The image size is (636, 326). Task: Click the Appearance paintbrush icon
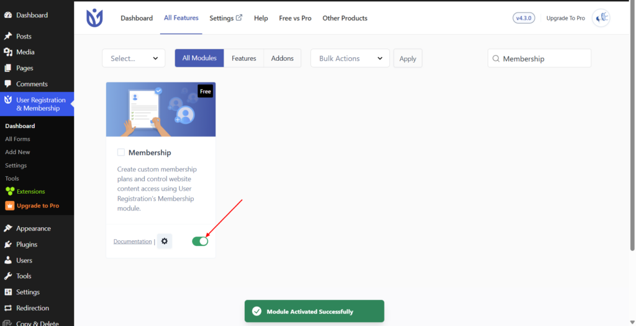7,229
